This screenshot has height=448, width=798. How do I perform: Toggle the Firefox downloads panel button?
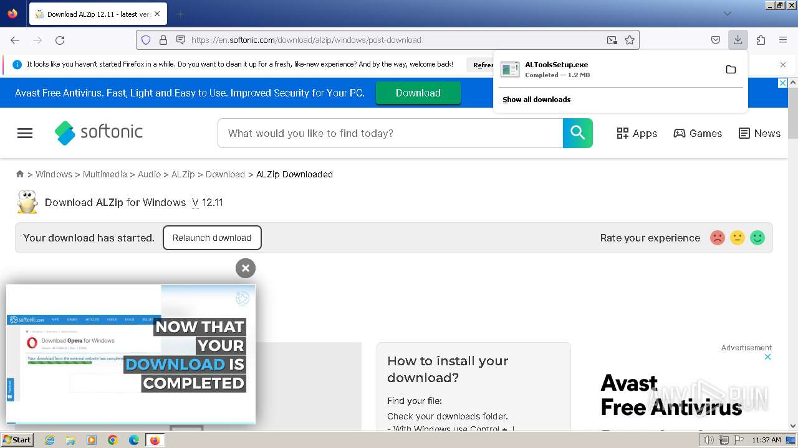738,40
